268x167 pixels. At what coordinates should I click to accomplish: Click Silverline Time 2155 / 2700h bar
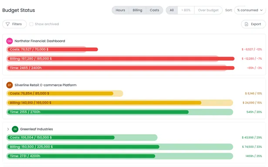[120, 112]
